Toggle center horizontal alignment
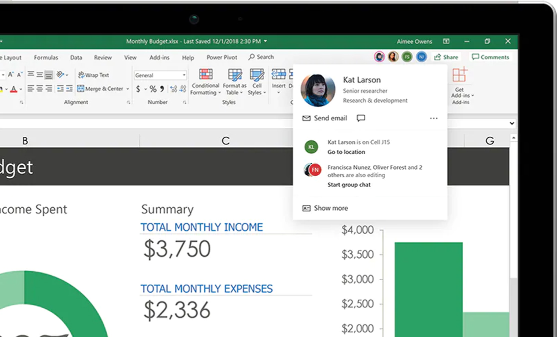 pos(40,88)
